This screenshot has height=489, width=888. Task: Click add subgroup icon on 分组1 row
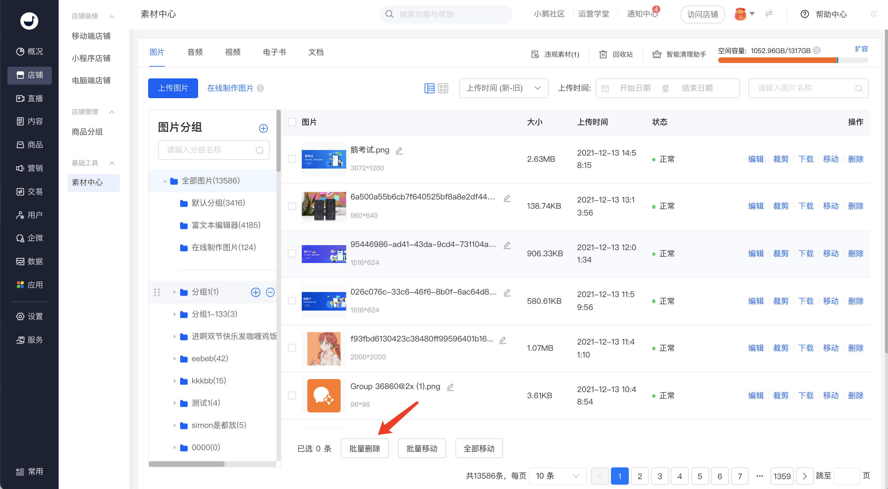tap(255, 292)
